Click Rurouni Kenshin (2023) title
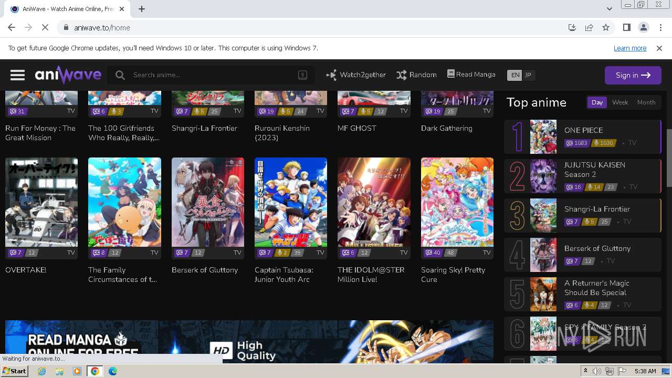 [282, 133]
